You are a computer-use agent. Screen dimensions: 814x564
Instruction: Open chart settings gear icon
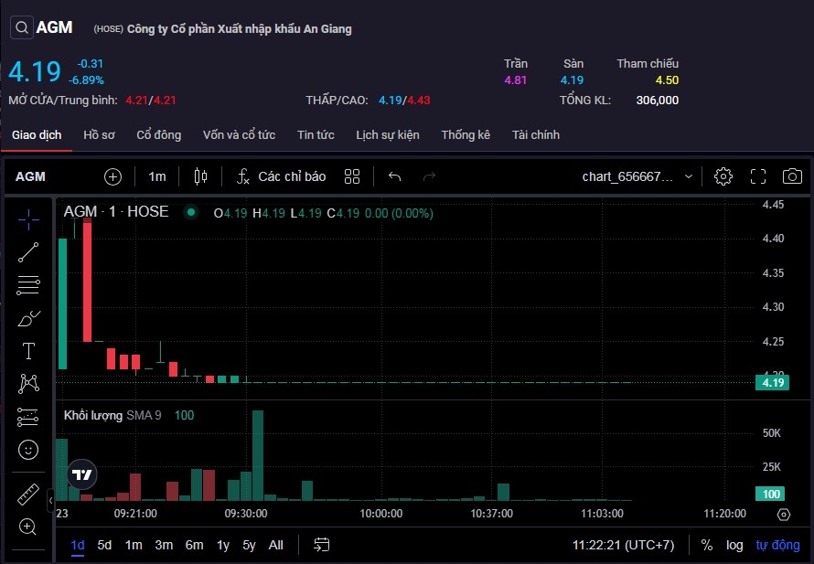click(723, 176)
